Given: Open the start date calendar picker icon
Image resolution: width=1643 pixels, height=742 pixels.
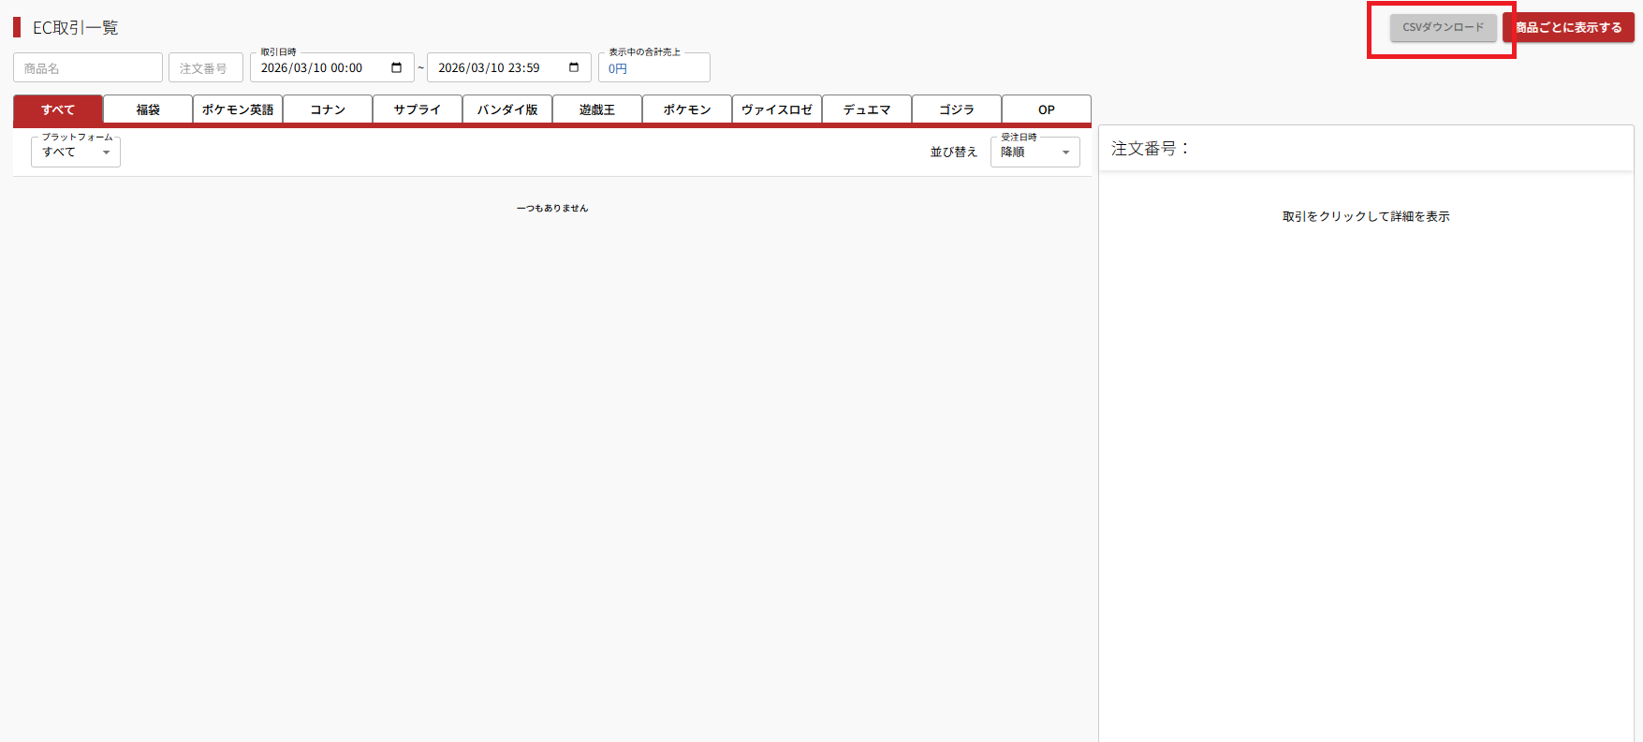Looking at the screenshot, I should point(396,67).
